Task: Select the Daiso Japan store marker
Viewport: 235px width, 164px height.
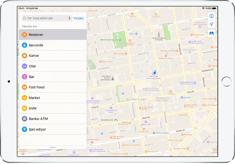Action: click(x=181, y=140)
